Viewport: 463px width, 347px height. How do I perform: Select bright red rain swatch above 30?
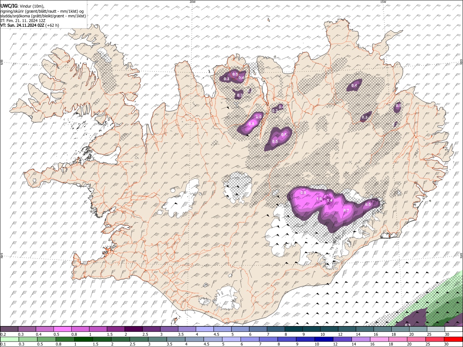point(454,339)
